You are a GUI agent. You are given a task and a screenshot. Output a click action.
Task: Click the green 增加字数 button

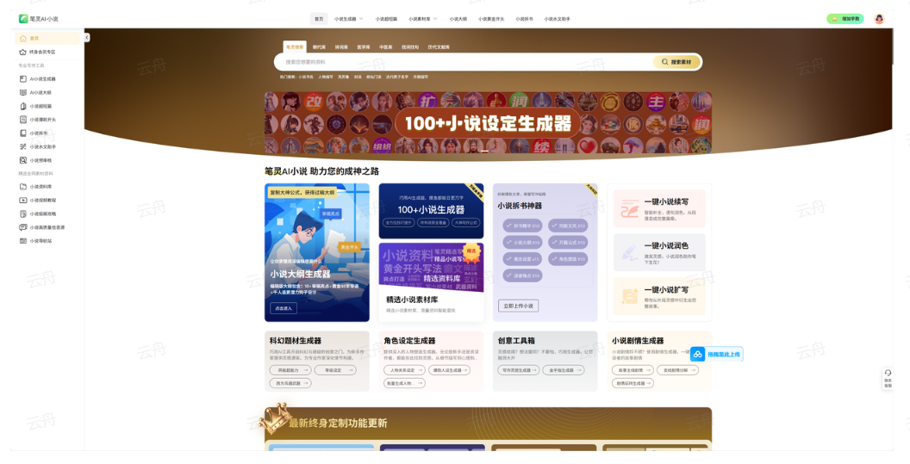coord(845,19)
